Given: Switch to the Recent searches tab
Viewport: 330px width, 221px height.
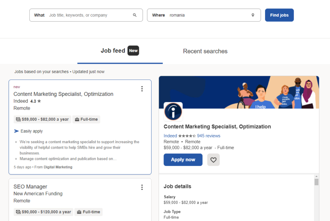Looking at the screenshot, I should coord(205,51).
